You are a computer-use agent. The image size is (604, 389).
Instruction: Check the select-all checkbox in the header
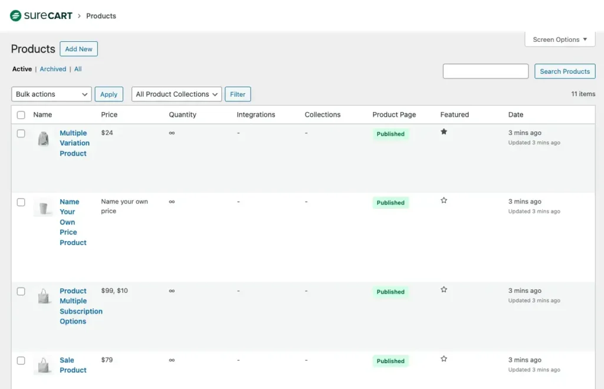(x=21, y=115)
